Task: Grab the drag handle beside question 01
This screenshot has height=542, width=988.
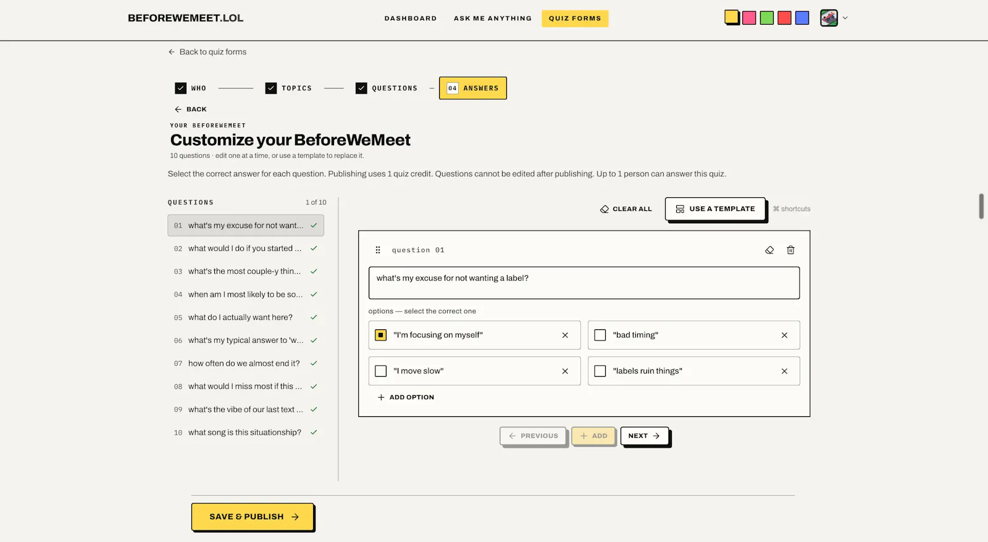Action: click(x=378, y=250)
